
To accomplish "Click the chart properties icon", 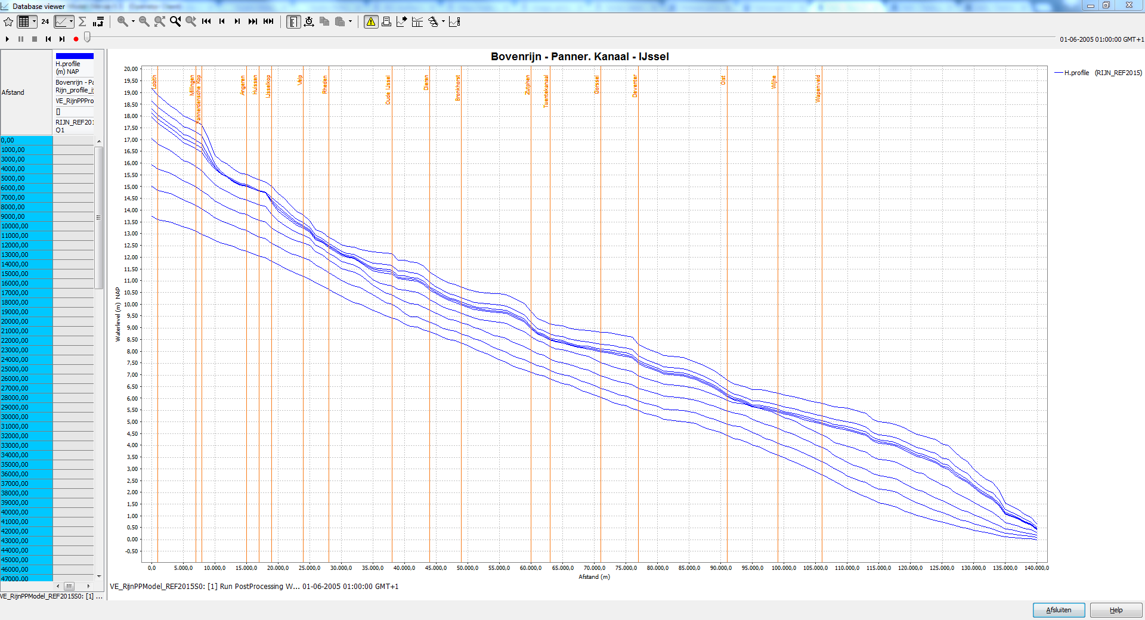I will pyautogui.click(x=454, y=21).
